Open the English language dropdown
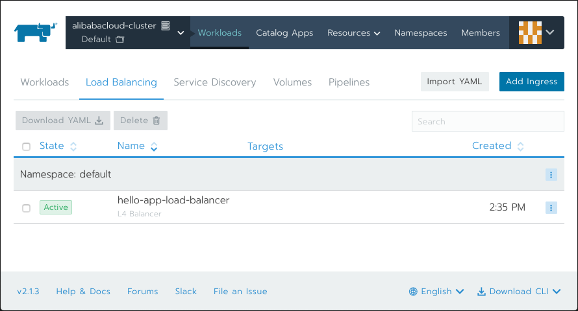The width and height of the screenshot is (578, 311). click(x=436, y=292)
